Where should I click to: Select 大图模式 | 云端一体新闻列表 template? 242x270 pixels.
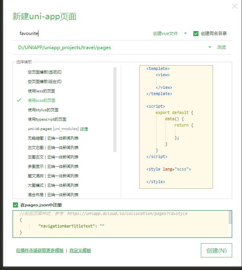tap(53, 186)
